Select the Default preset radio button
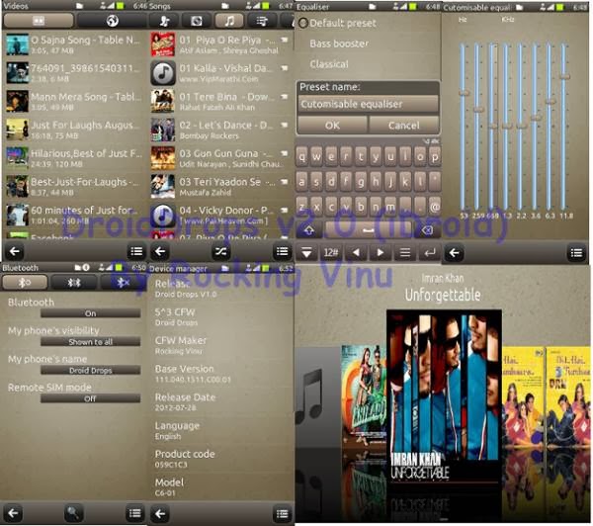The image size is (593, 526). coord(303,23)
